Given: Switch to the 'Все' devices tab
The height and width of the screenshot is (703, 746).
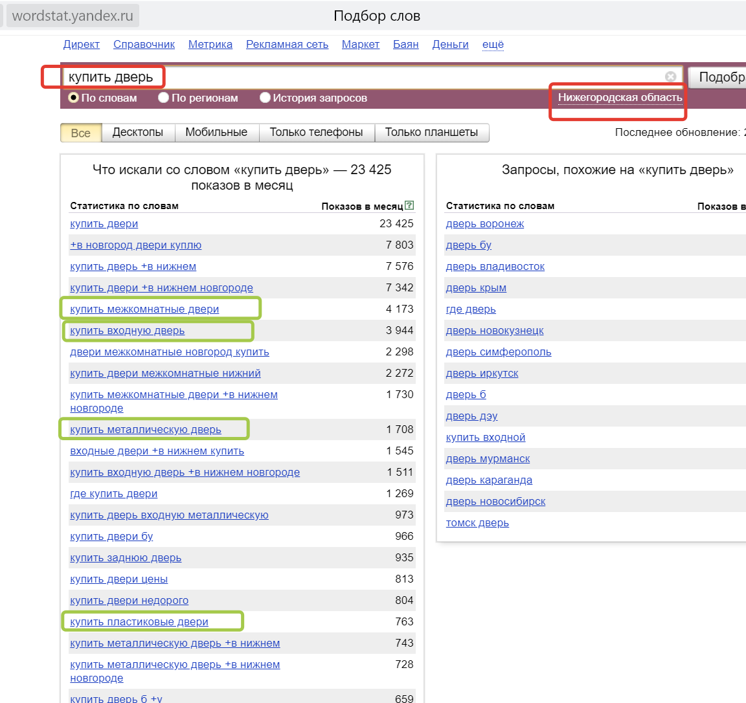Looking at the screenshot, I should 81,133.
